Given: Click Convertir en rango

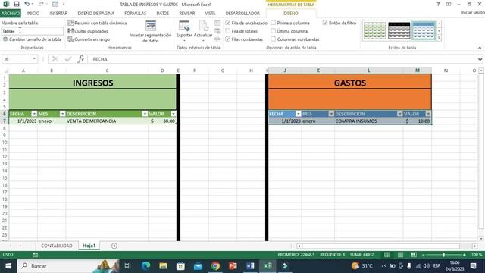Looking at the screenshot, I should (89, 39).
